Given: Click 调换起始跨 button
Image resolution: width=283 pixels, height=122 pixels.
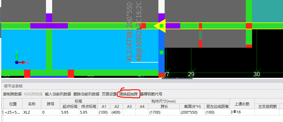Looking at the screenshot, I should click(128, 94).
